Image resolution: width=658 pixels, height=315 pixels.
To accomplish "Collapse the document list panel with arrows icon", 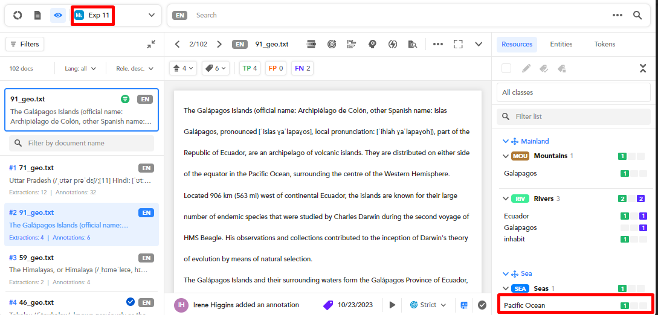I will 151,44.
